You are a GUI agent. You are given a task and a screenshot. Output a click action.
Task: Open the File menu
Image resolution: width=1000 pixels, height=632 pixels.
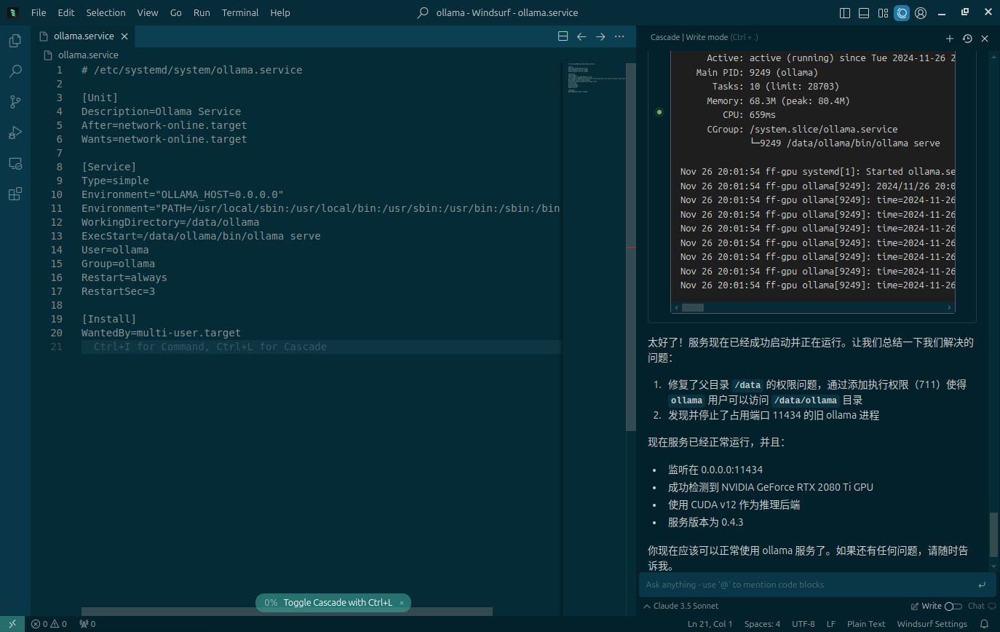39,12
